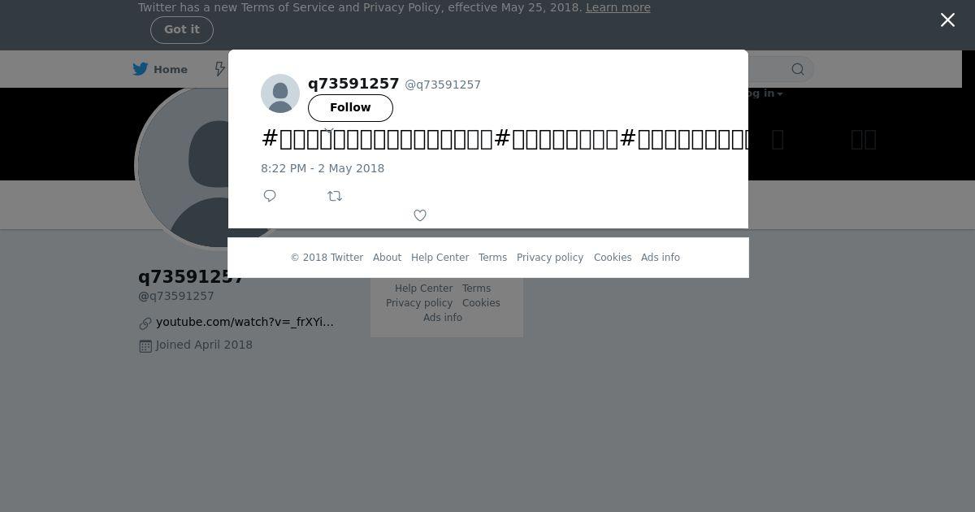Click the search magnifier icon
Viewport: 975px width, 512px height.
[798, 69]
